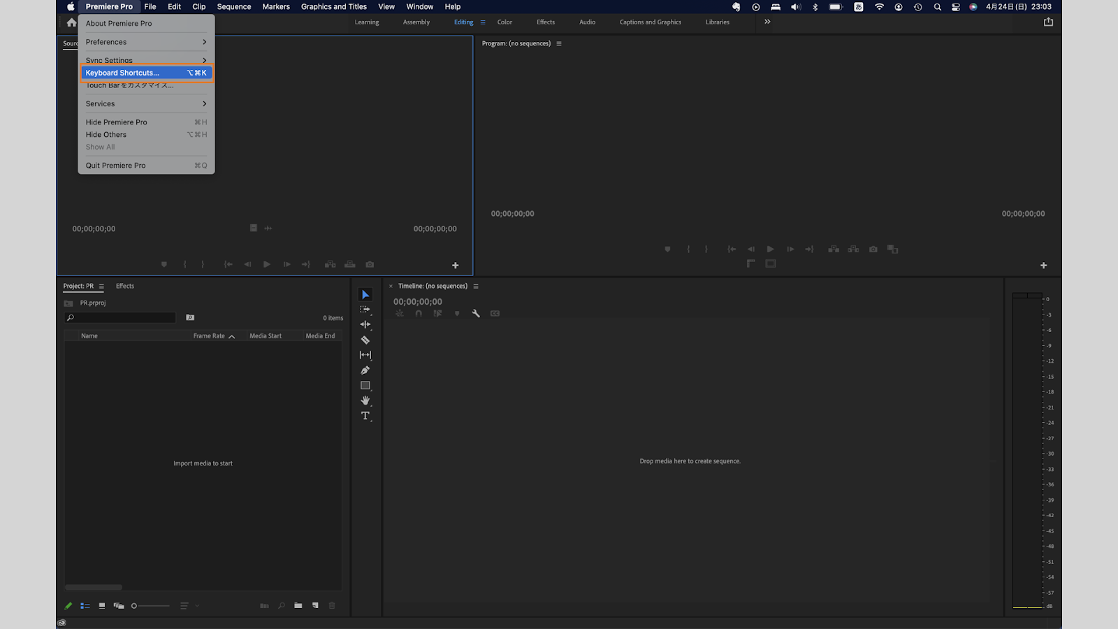Viewport: 1118px width, 629px height.
Task: Click the New Bin folder icon
Action: (x=298, y=605)
